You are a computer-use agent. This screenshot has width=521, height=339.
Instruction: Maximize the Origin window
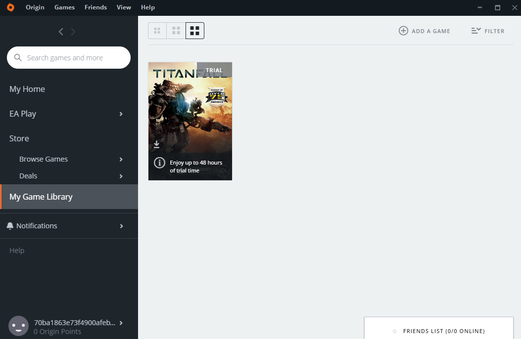tap(497, 7)
